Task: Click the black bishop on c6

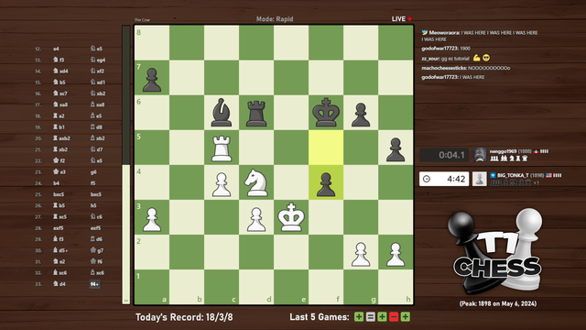Action: tap(222, 113)
